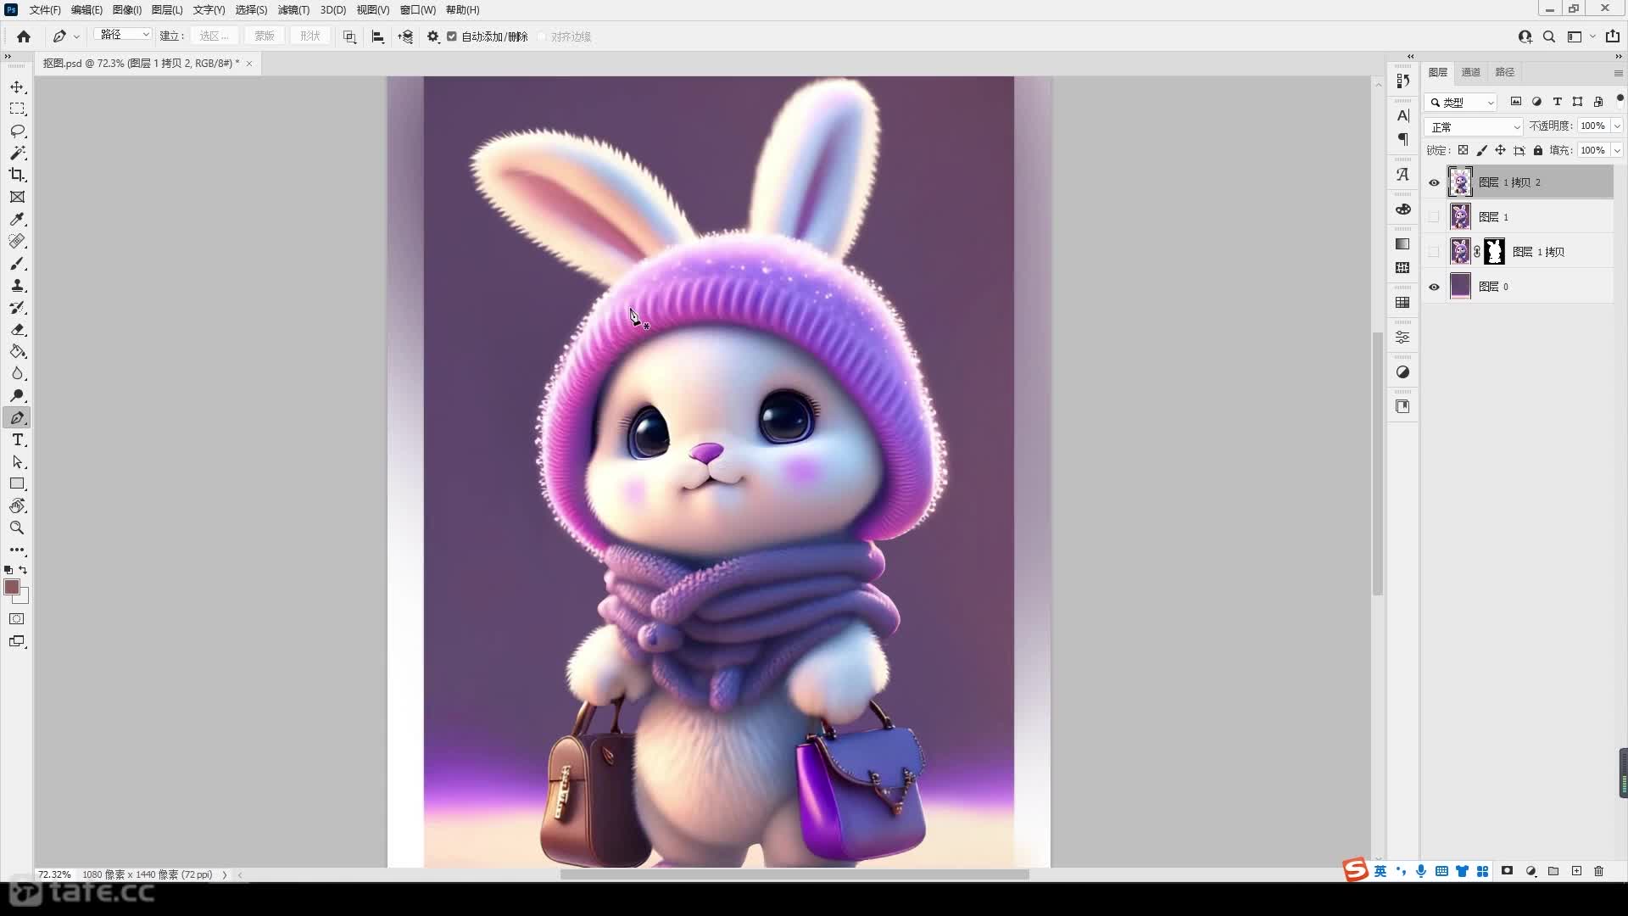The height and width of the screenshot is (916, 1628).
Task: Open path operations icon in options bar
Action: [349, 36]
